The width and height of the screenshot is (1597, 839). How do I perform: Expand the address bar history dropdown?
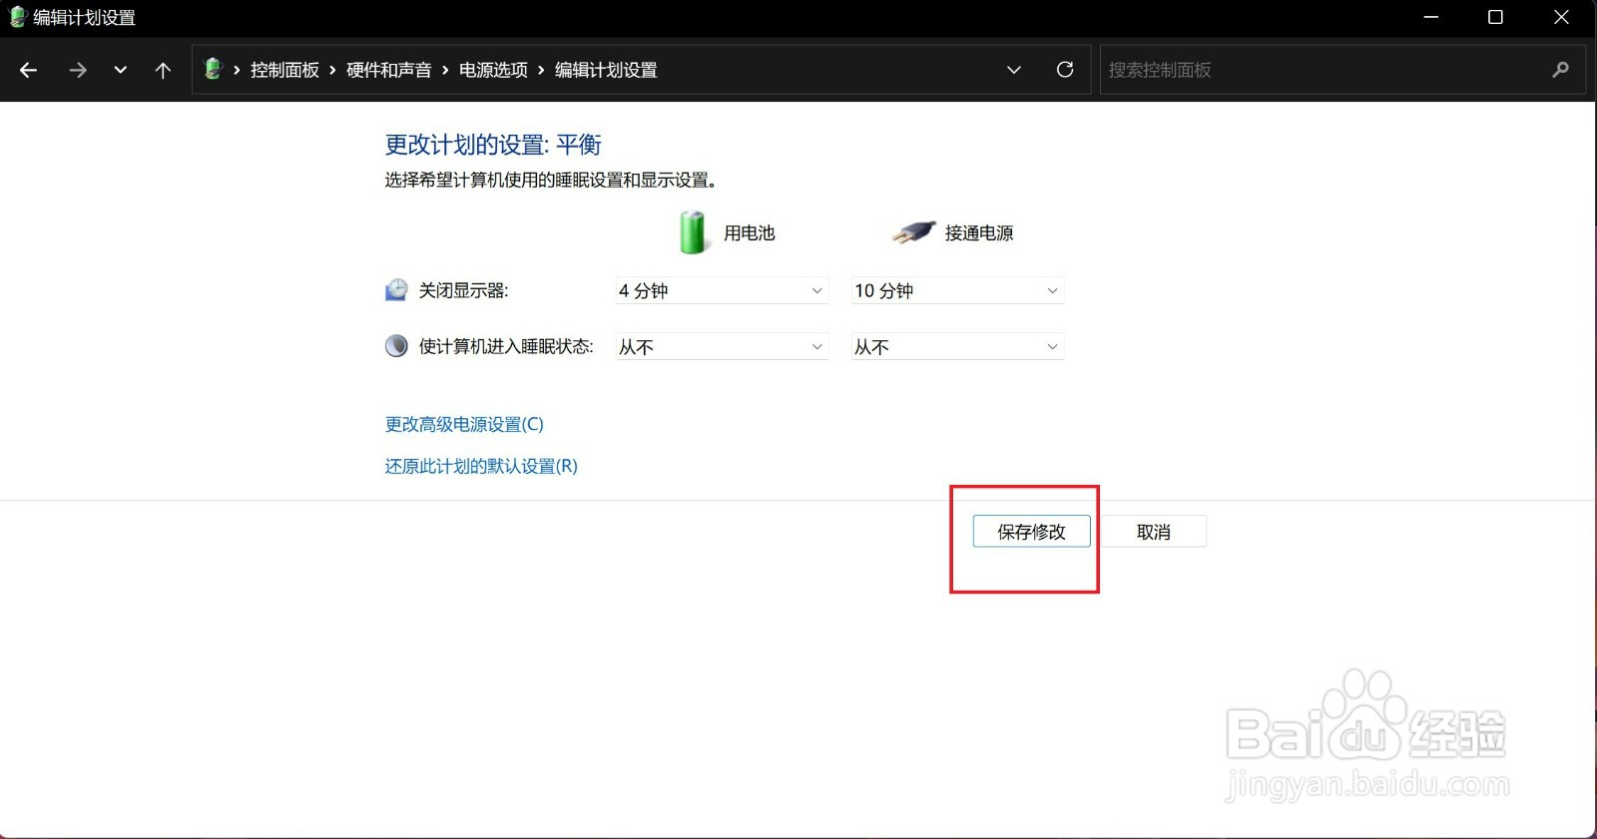[x=1014, y=70]
